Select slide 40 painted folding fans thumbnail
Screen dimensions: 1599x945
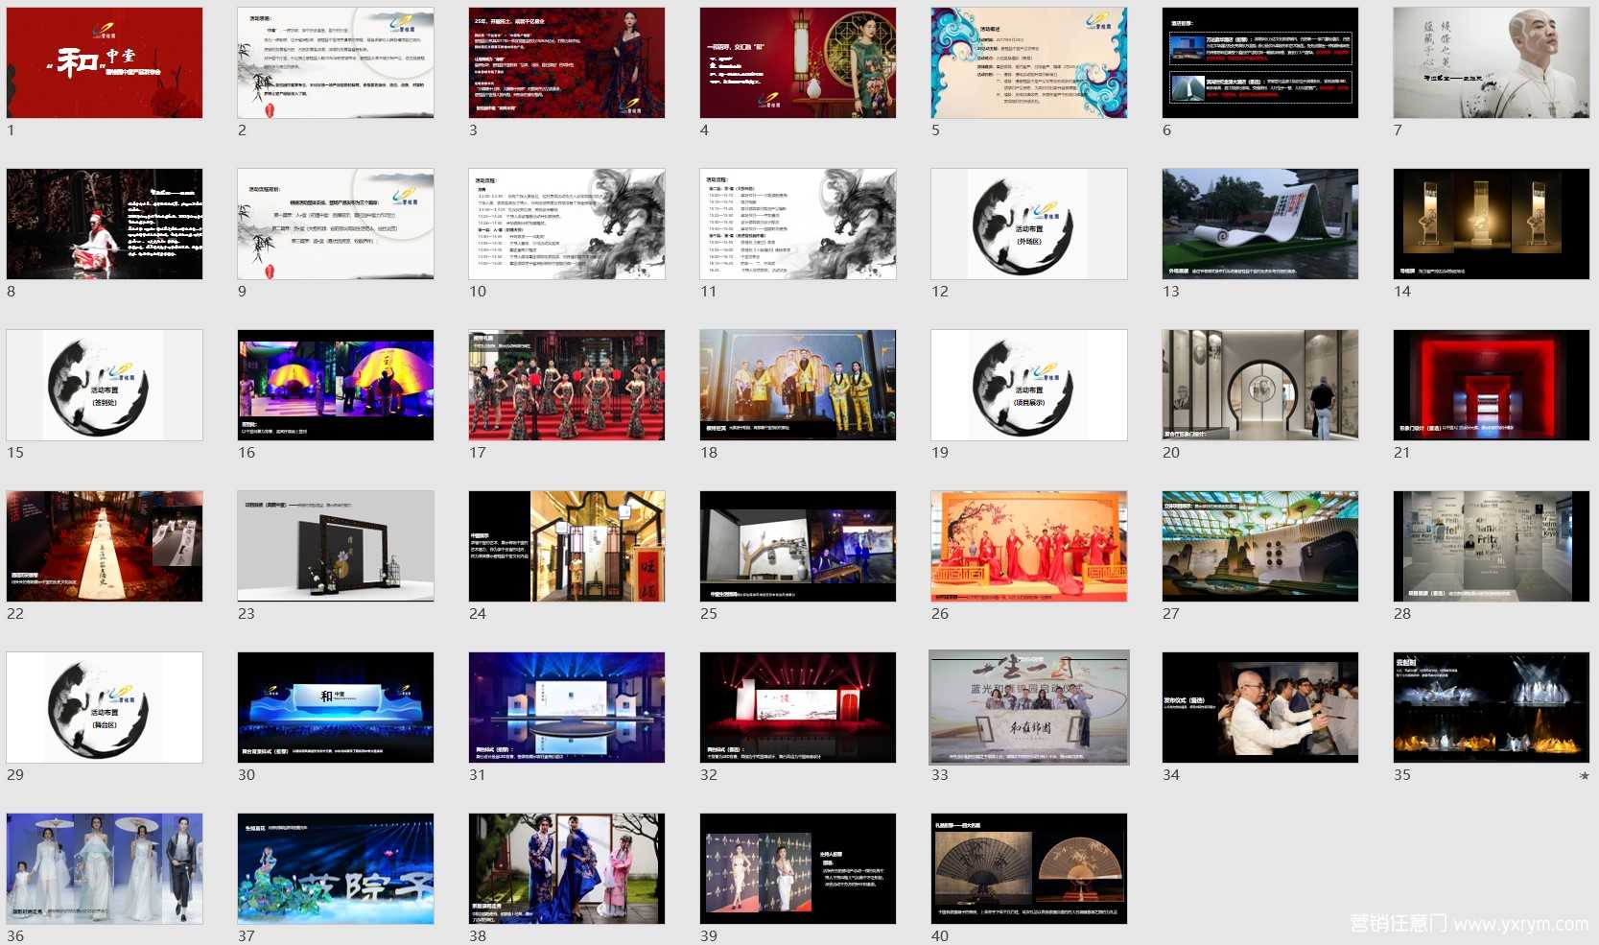coord(1029,869)
